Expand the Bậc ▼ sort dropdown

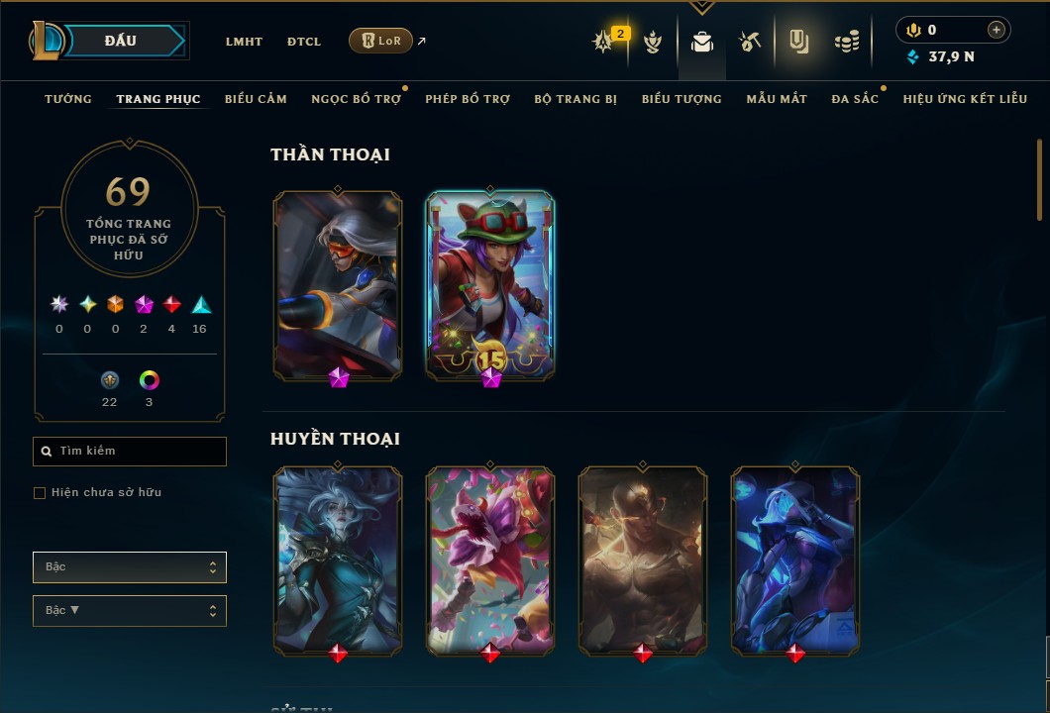pyautogui.click(x=130, y=611)
